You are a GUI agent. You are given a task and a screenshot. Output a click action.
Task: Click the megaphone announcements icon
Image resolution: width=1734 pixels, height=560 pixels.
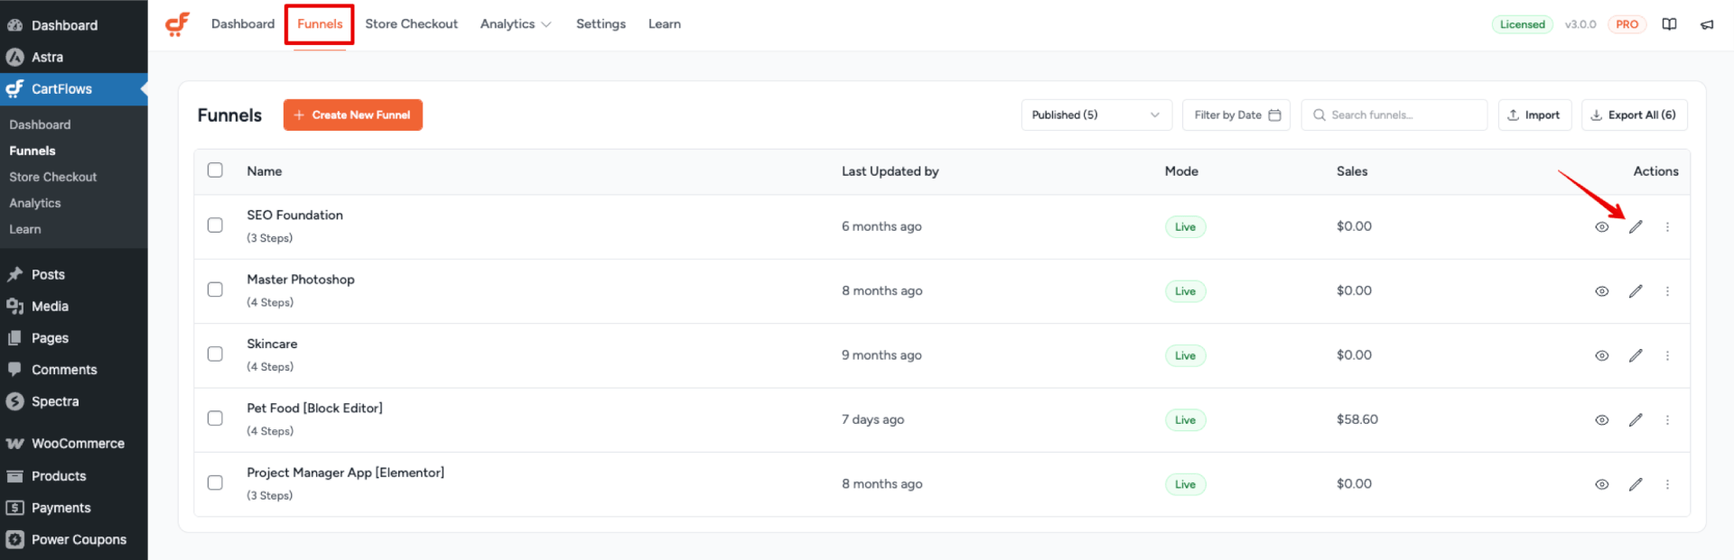[1707, 24]
